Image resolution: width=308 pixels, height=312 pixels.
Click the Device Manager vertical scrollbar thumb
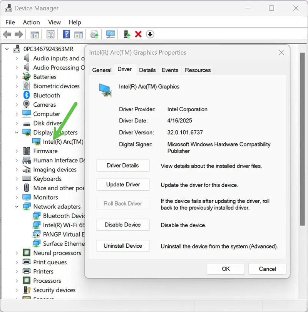coord(302,139)
